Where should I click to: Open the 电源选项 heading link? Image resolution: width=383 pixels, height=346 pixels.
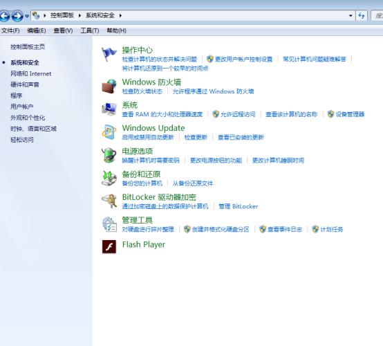[138, 151]
